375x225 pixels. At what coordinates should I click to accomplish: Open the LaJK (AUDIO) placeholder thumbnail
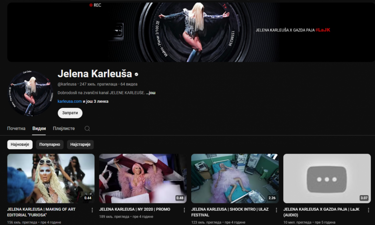point(327,178)
